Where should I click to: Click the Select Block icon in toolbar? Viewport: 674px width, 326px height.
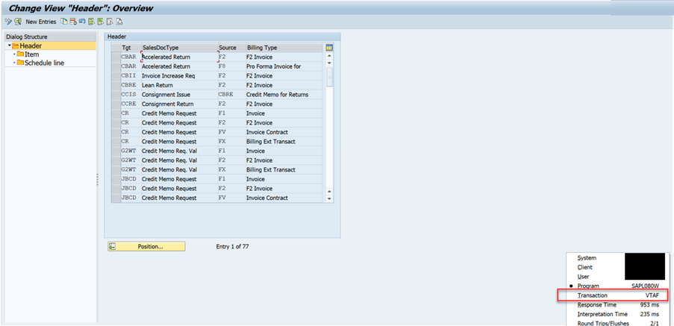click(100, 22)
